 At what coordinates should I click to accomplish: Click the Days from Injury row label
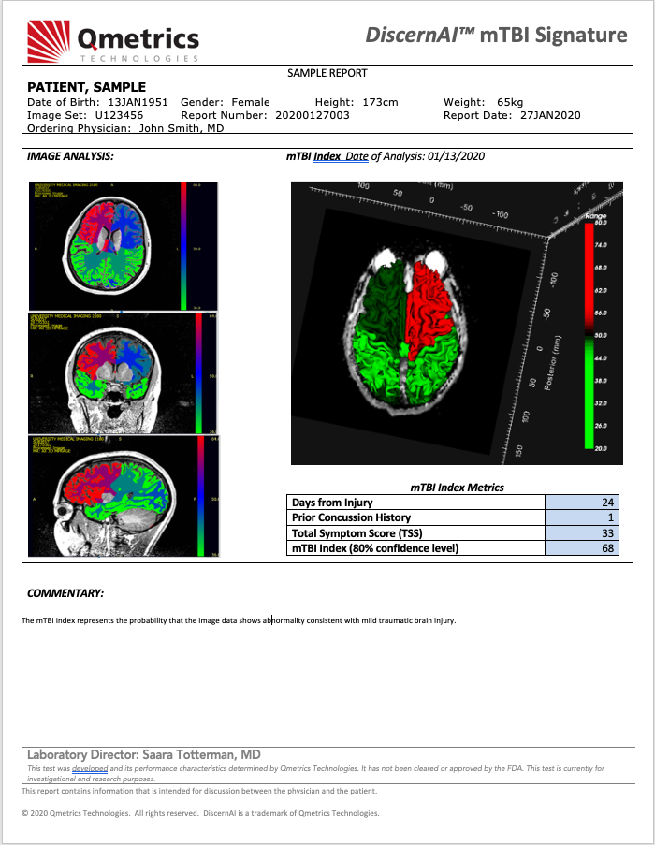(x=332, y=503)
